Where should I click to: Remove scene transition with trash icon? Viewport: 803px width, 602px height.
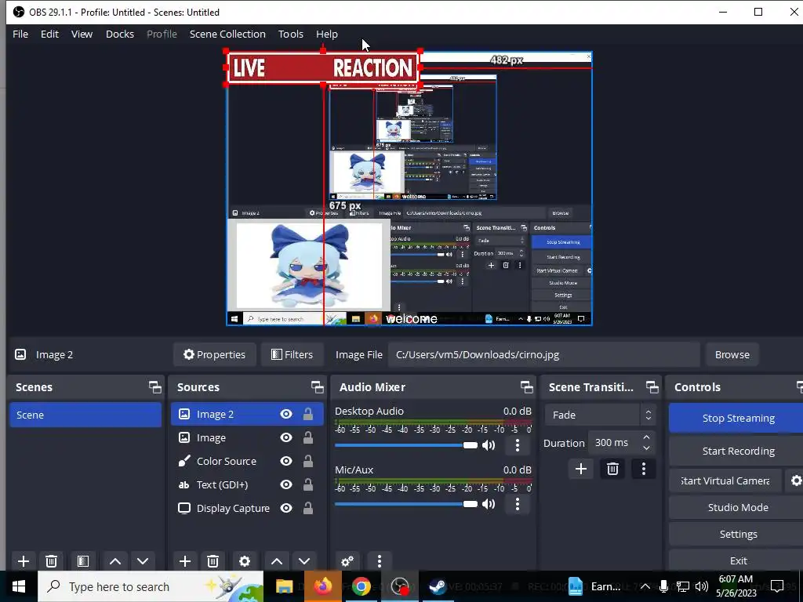pyautogui.click(x=612, y=469)
